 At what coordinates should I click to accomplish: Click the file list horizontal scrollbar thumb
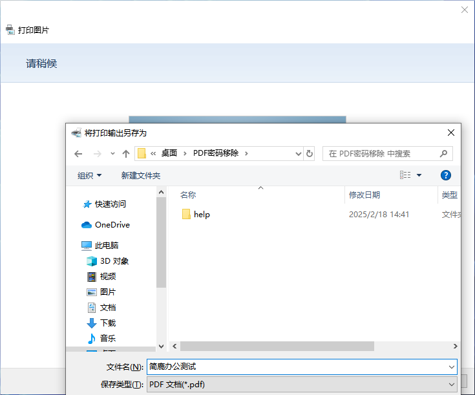(277, 347)
